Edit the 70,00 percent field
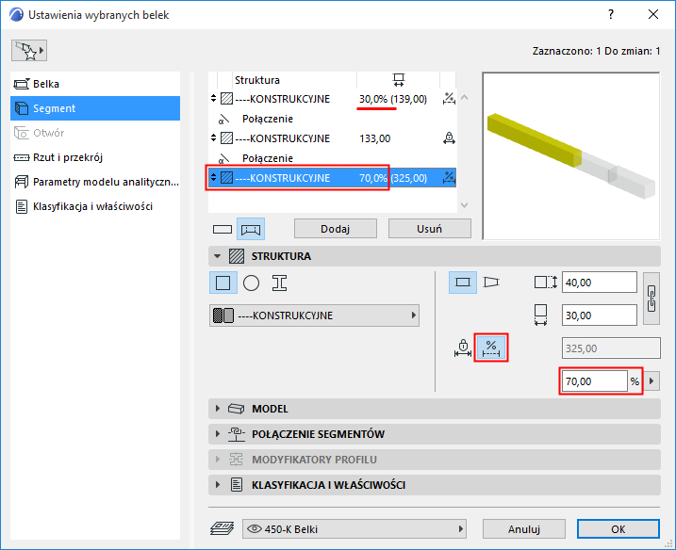 (594, 381)
